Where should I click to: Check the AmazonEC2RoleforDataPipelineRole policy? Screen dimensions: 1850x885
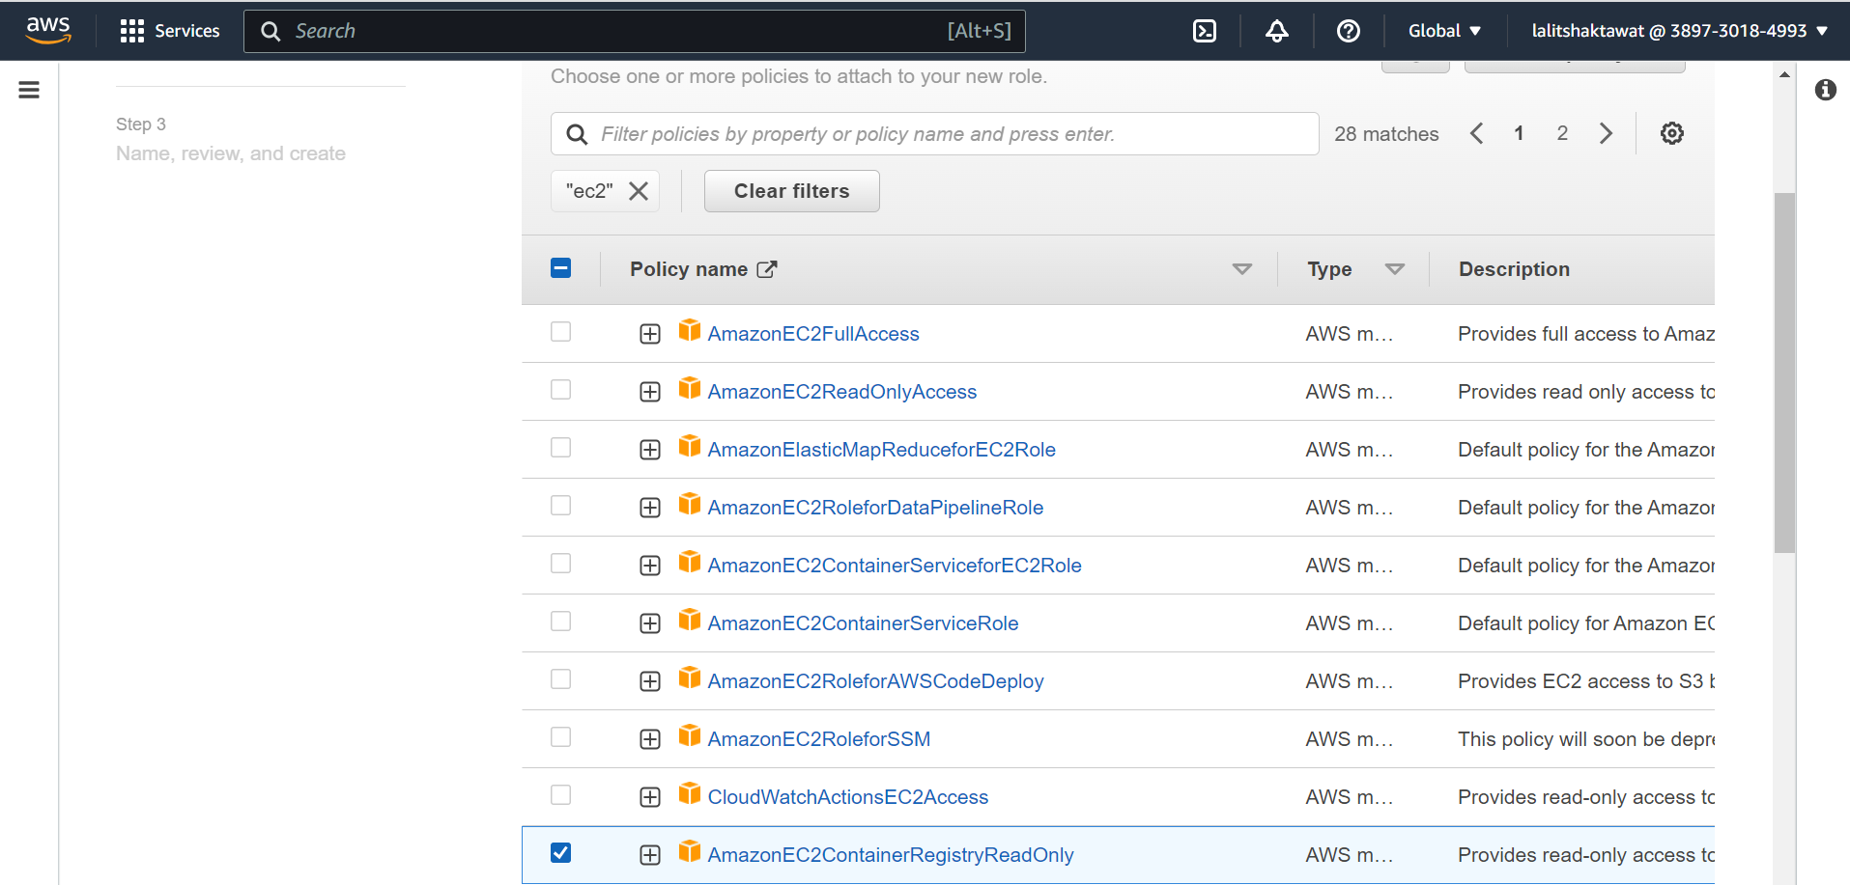[561, 506]
